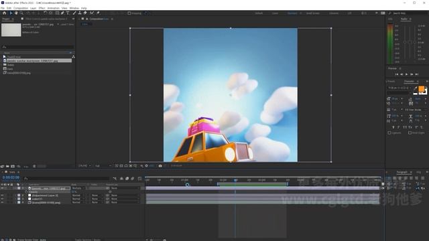Click the All Caps TT icon

click(x=405, y=127)
